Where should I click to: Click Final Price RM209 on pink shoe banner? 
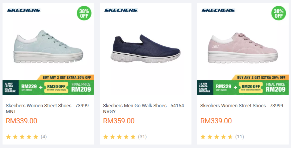pos(276,87)
